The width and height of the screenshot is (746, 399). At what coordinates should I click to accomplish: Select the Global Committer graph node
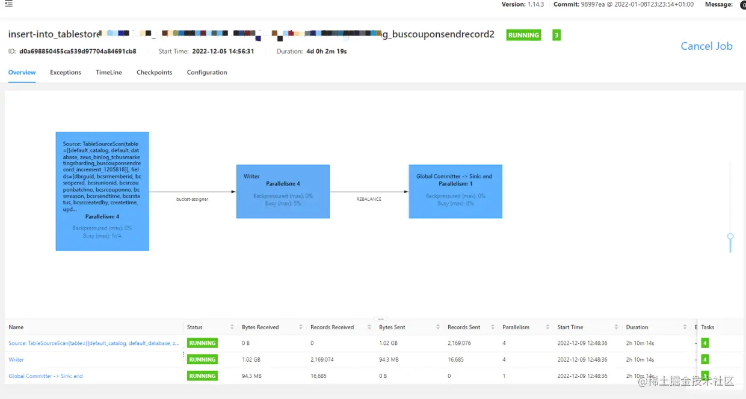point(455,191)
